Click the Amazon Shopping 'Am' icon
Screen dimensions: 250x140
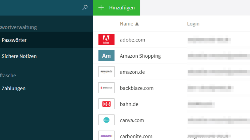106,56
